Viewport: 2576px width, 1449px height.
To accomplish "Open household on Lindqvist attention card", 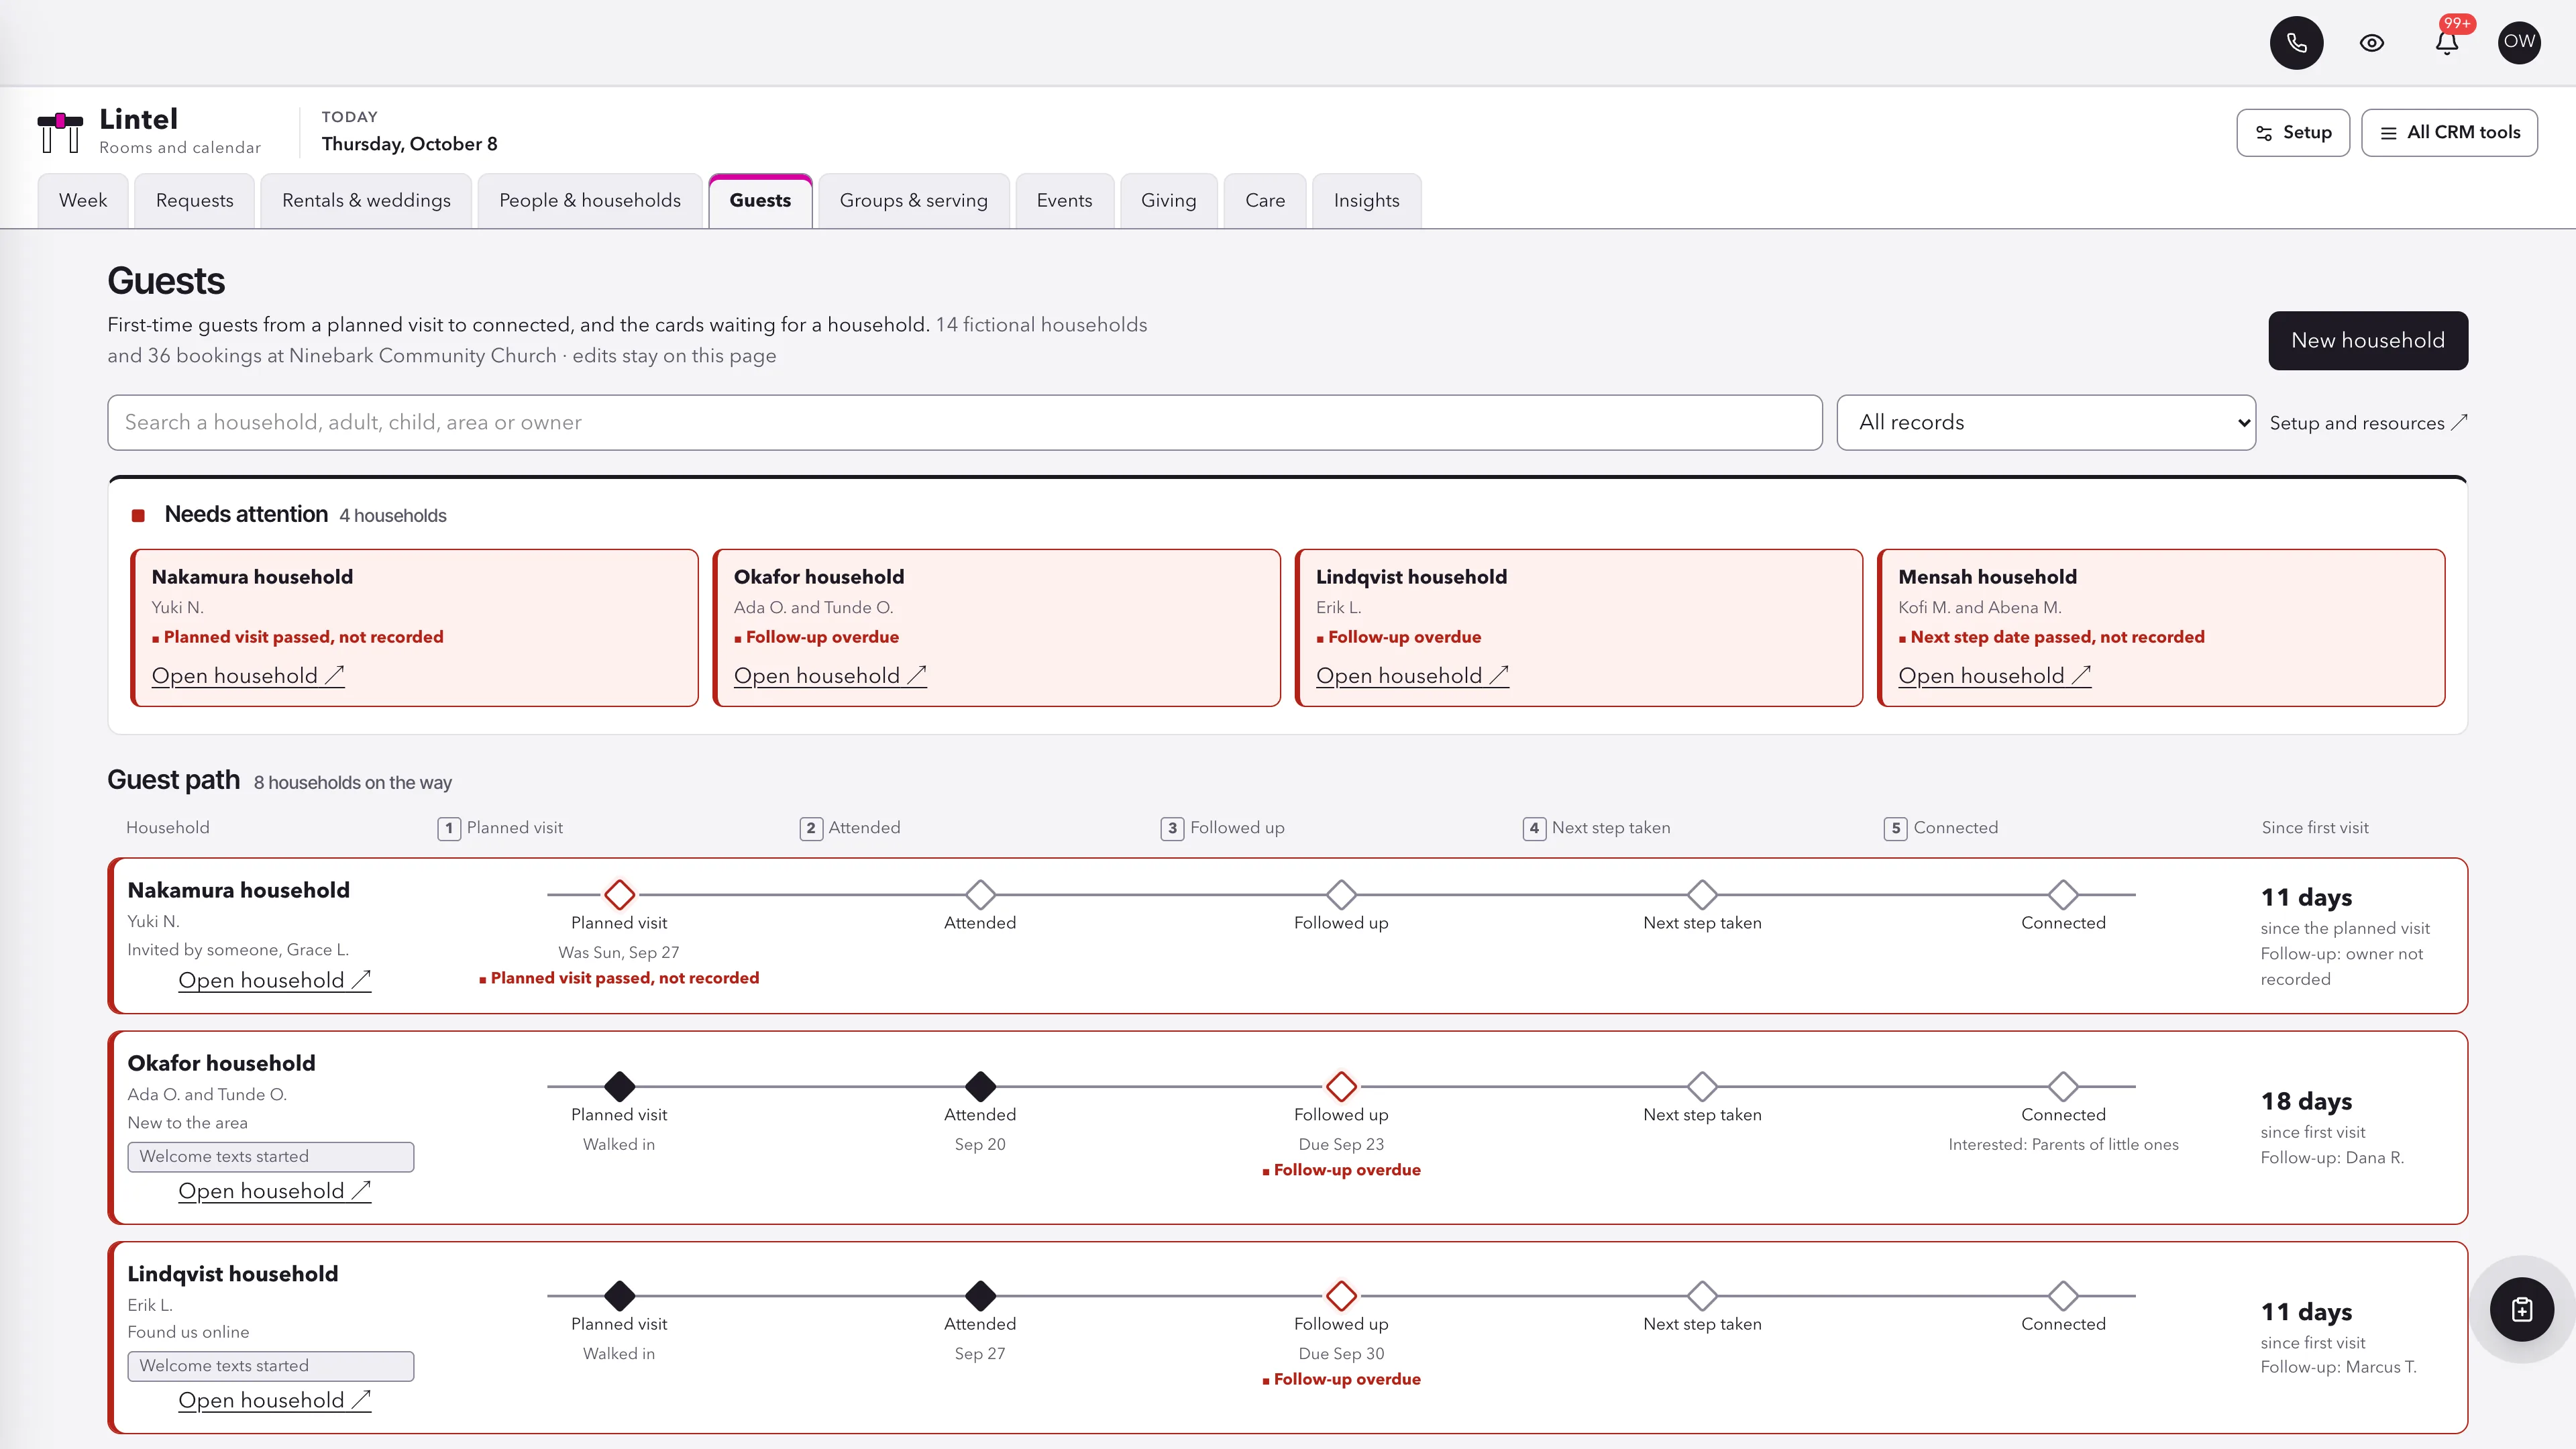I will (1412, 675).
